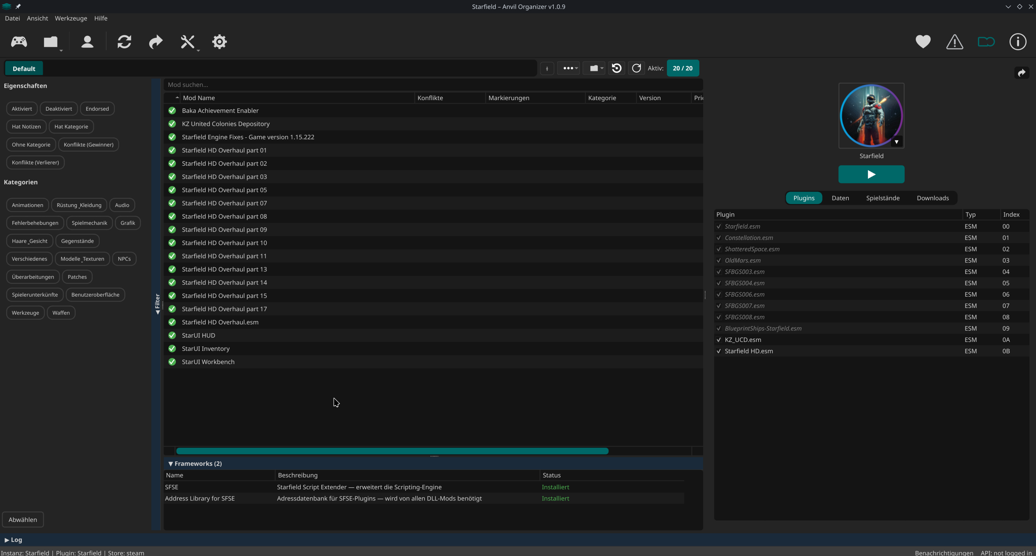This screenshot has width=1036, height=556.
Task: Click the mod list horizontal scrollbar
Action: tap(392, 451)
